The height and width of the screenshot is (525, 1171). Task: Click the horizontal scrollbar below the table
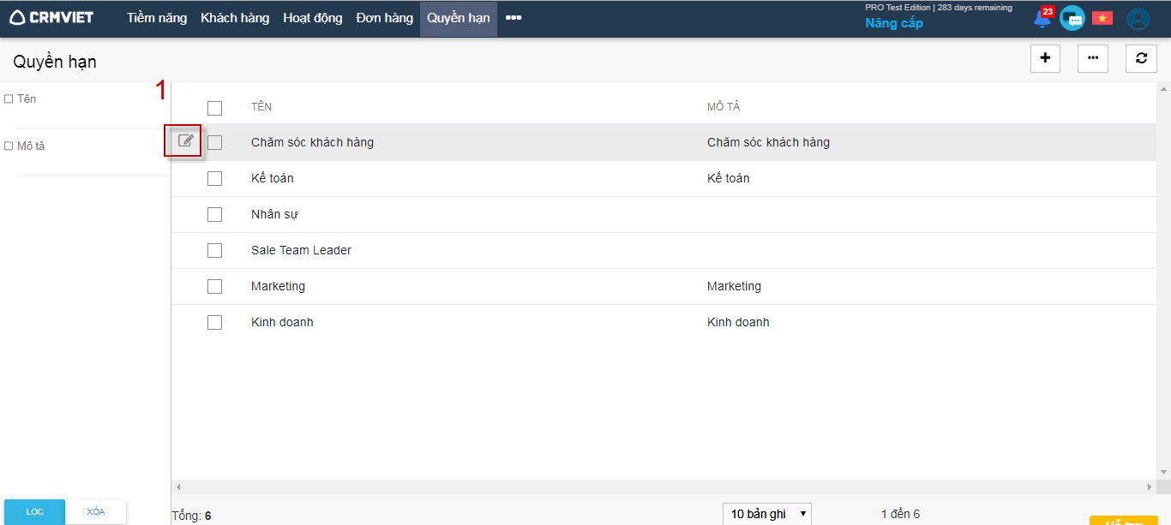pos(660,486)
